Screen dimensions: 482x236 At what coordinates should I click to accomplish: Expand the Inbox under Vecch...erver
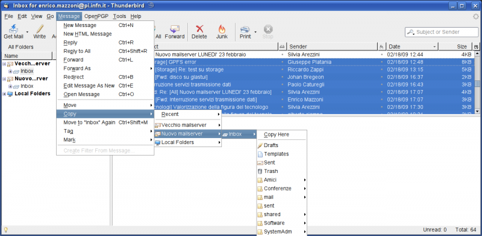[10, 71]
